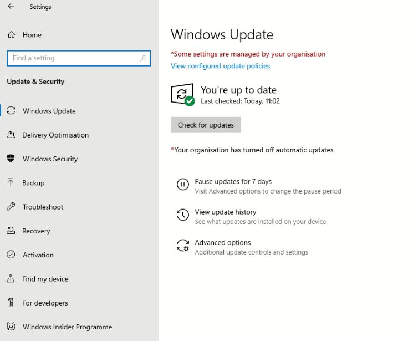Click the search magnifier icon

[144, 58]
